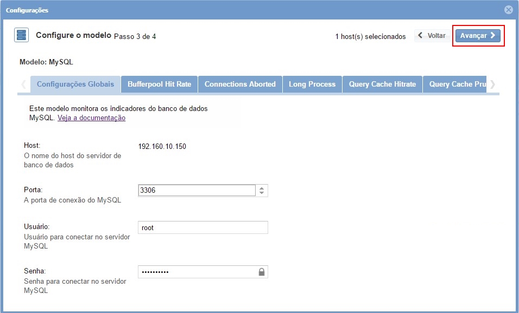Click the lock icon in Senha field
The height and width of the screenshot is (313, 519).
[x=262, y=272]
